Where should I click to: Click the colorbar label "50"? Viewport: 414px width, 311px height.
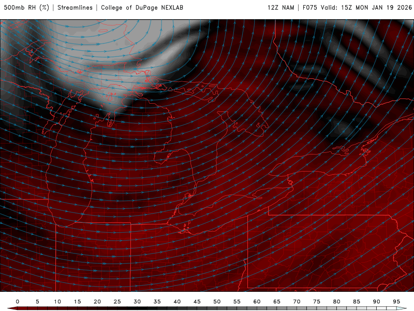(217, 302)
